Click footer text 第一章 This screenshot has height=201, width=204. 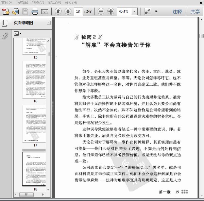(x=165, y=192)
